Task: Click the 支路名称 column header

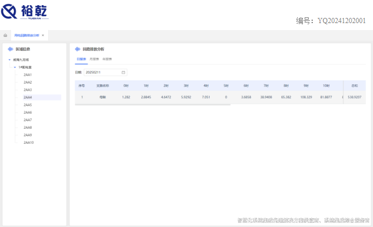Action: pyautogui.click(x=103, y=85)
